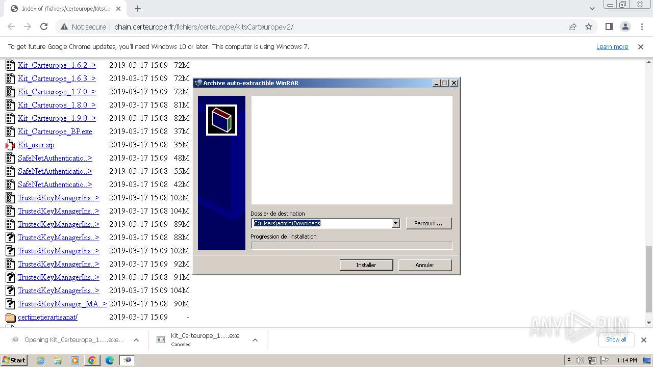653x367 pixels.
Task: Click the browser forward arrow
Action: (28, 27)
